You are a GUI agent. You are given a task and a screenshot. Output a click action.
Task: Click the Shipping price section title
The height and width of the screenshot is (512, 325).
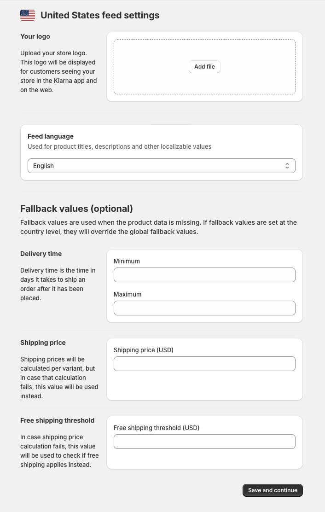(x=43, y=343)
